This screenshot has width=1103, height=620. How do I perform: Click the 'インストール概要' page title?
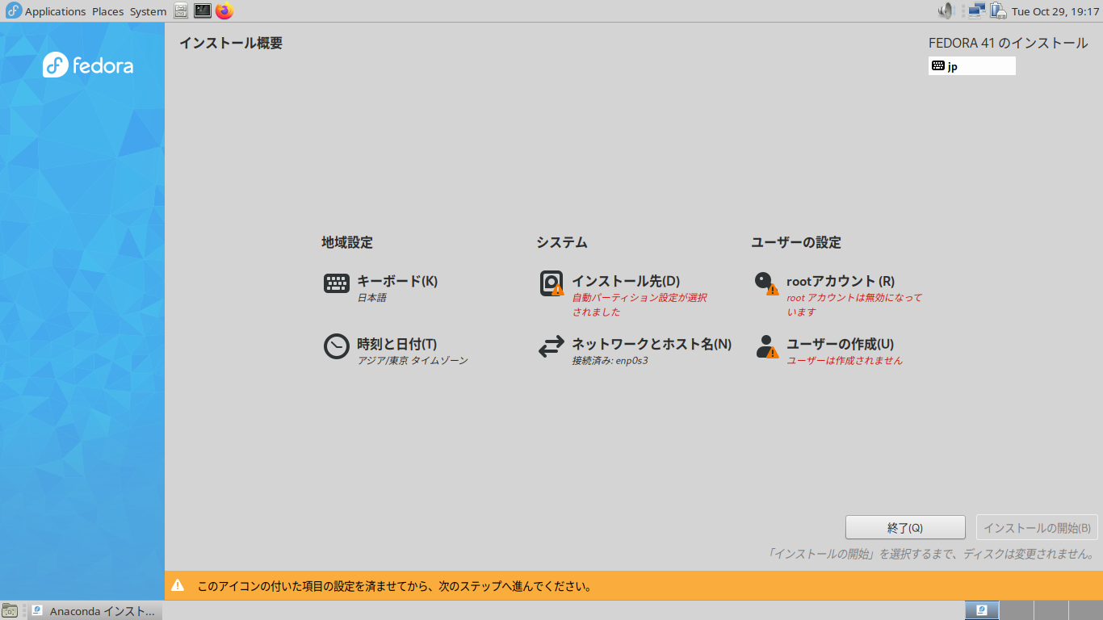[x=231, y=44]
